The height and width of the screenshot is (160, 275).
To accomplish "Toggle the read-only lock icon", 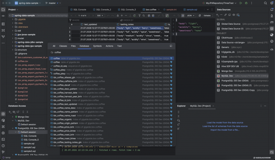I will pos(117,16).
